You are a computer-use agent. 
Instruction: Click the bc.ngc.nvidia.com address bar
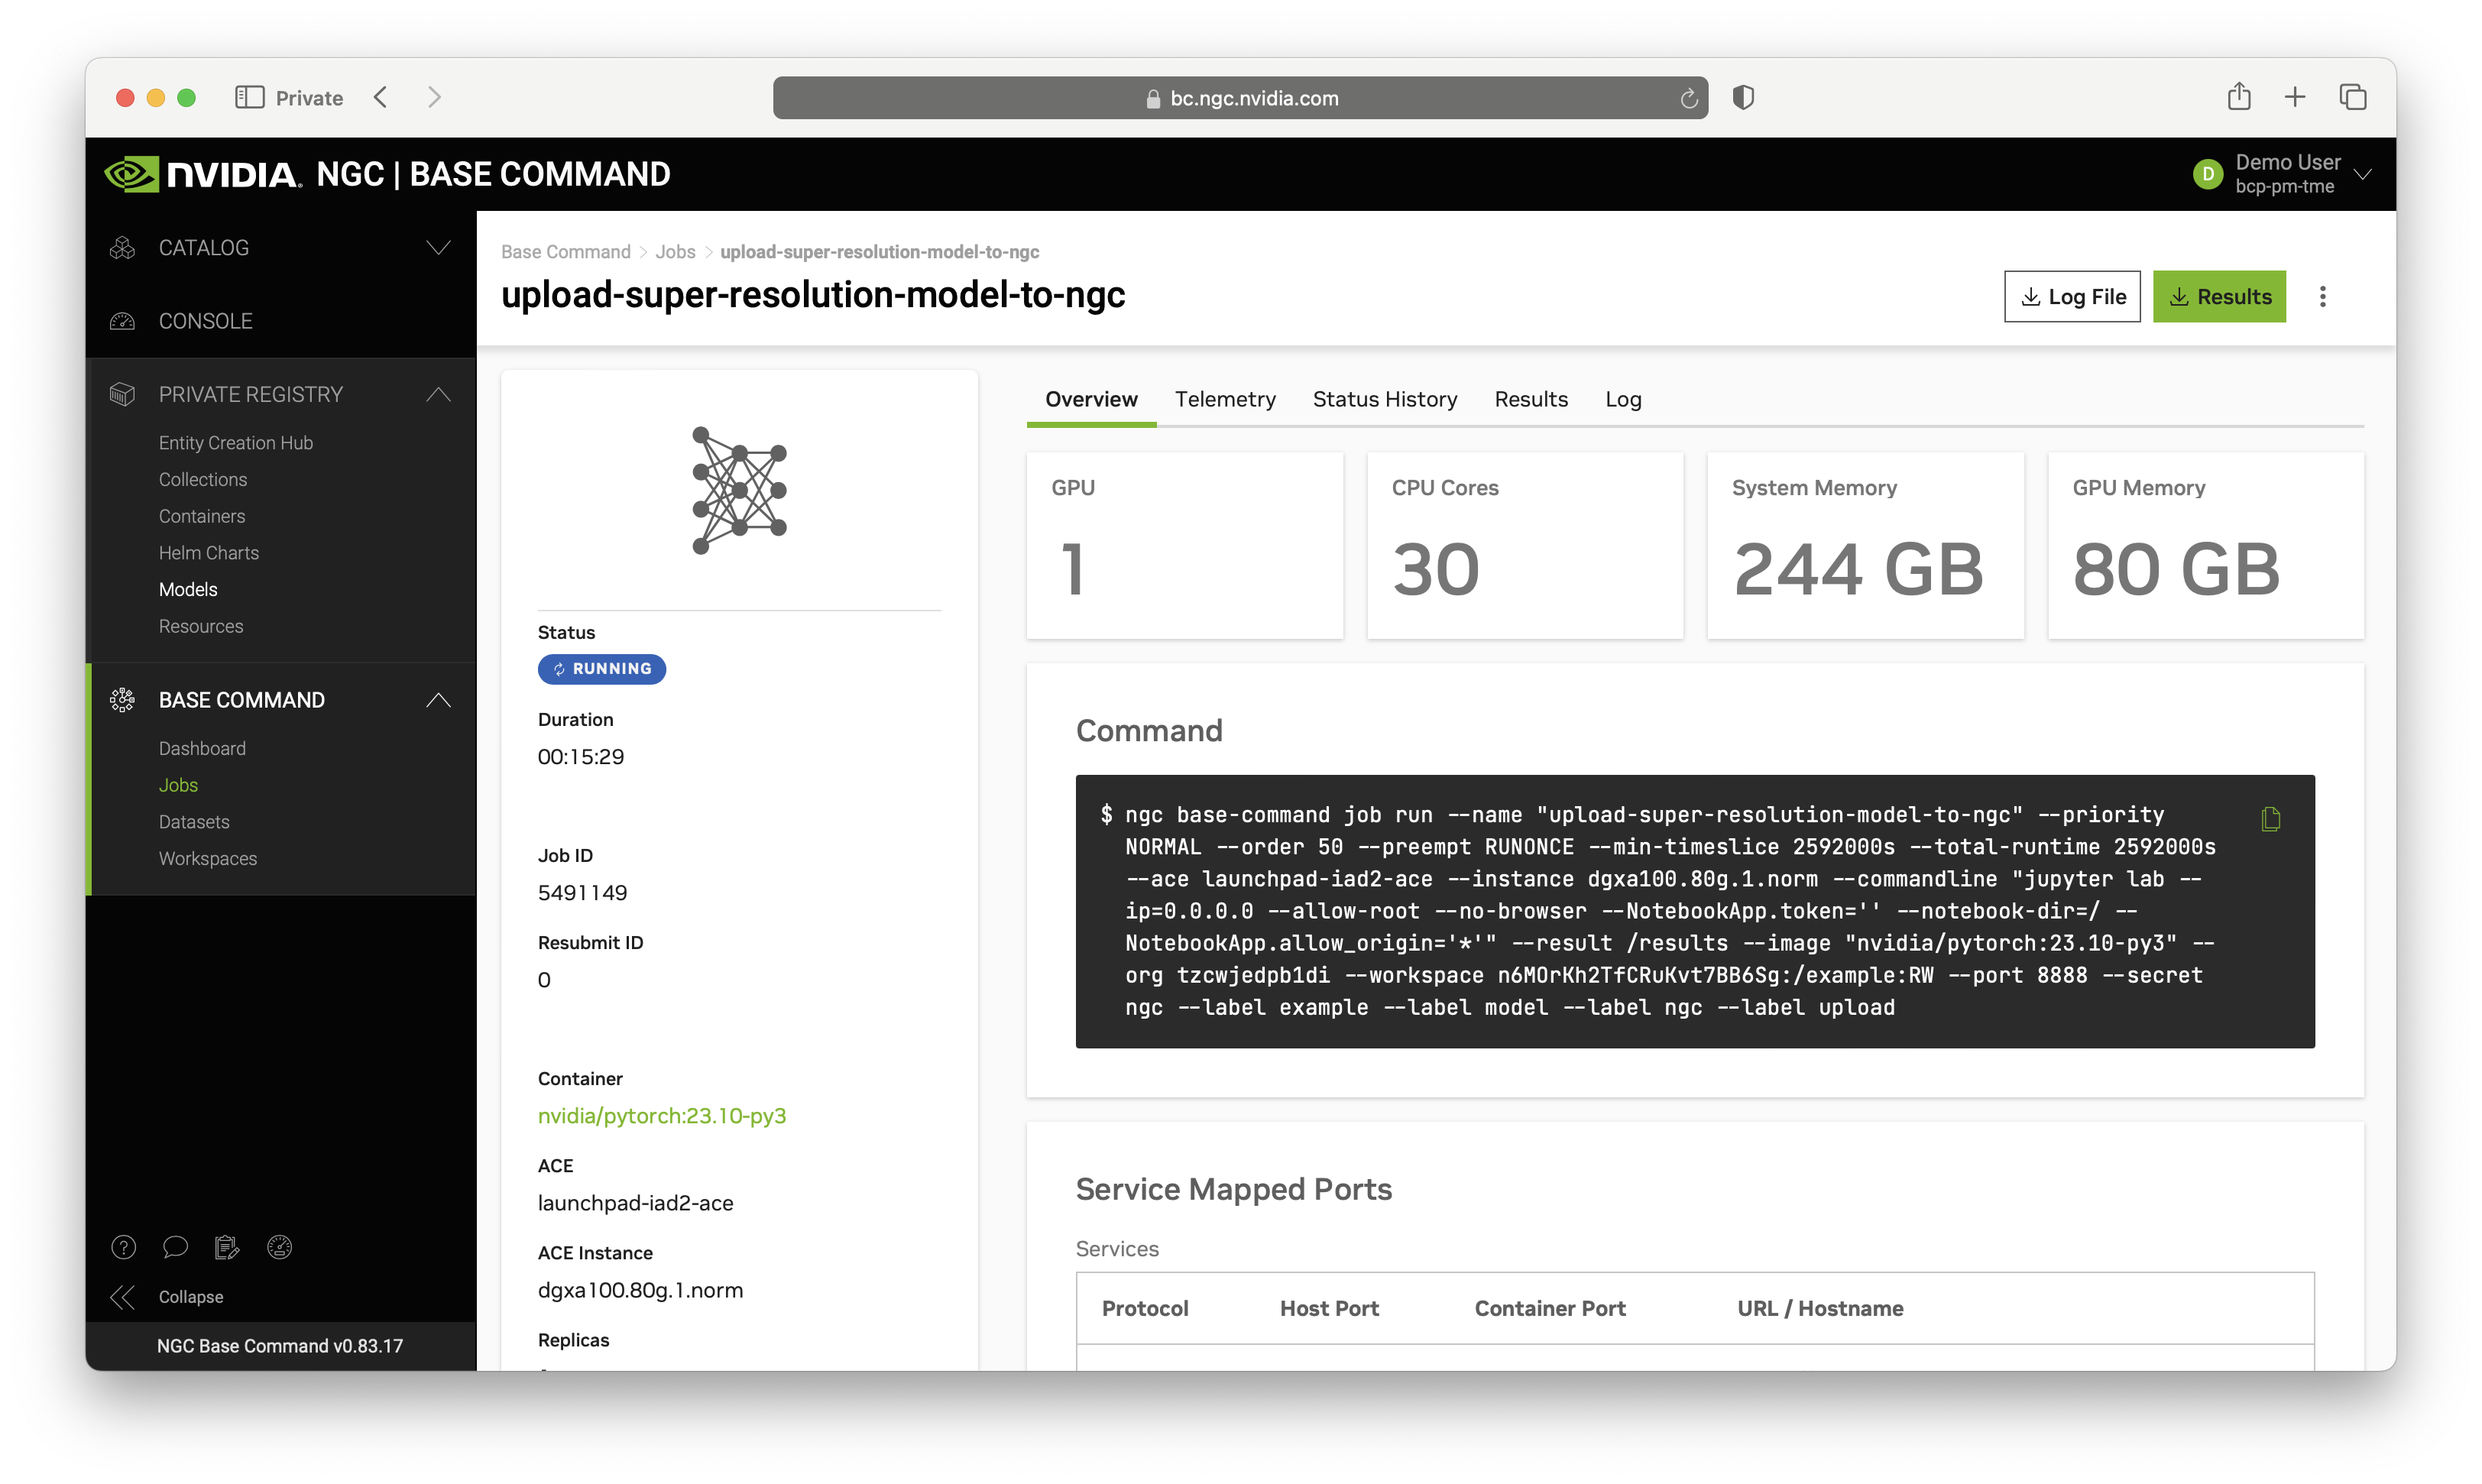pos(1240,98)
